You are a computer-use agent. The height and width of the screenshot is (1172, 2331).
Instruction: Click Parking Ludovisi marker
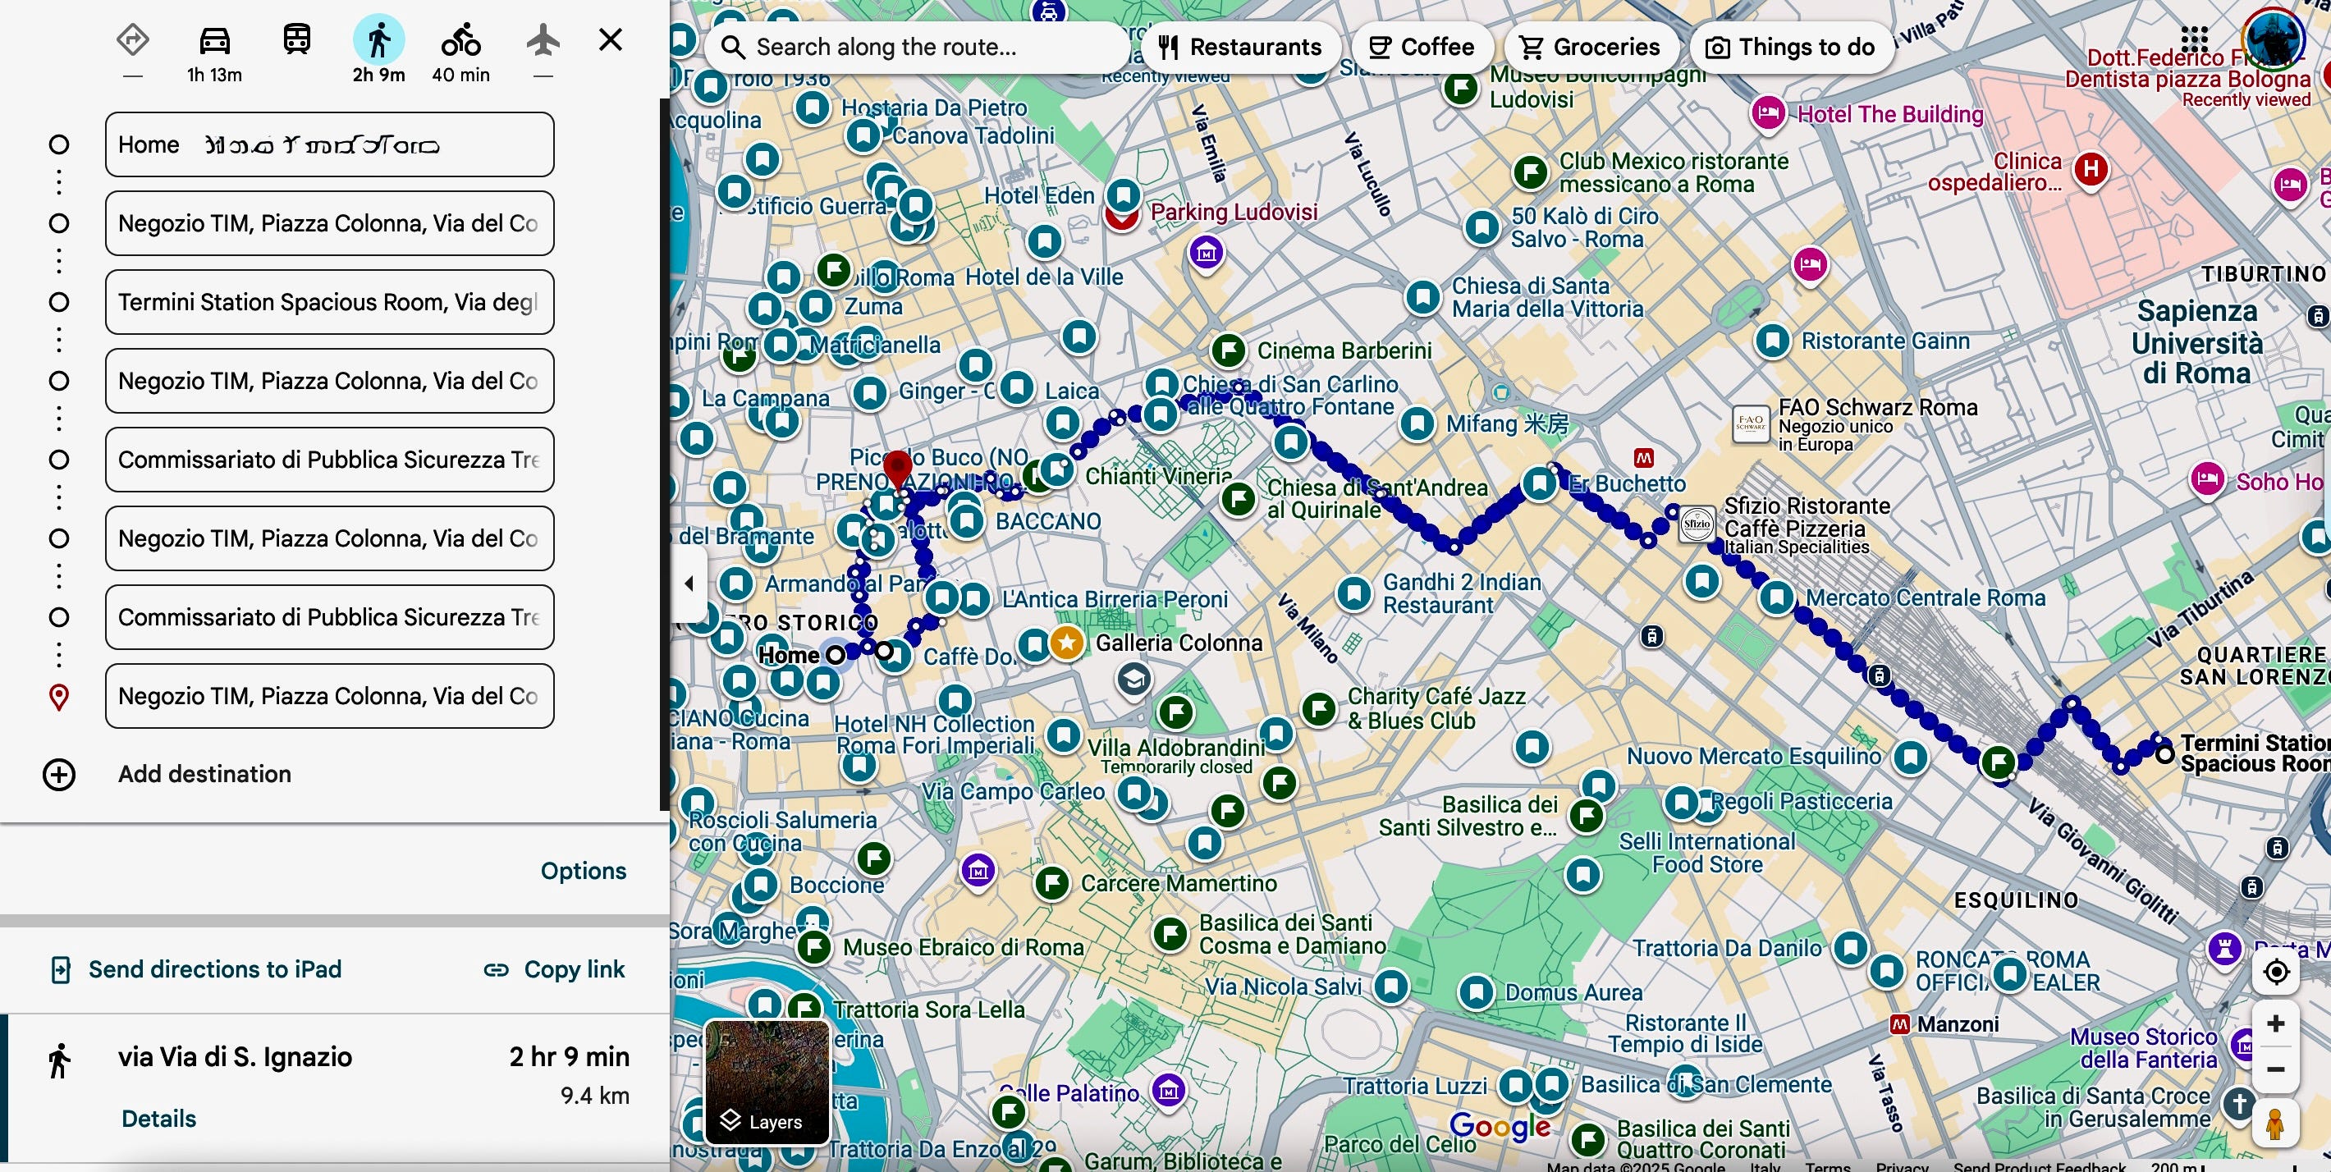click(x=1122, y=217)
